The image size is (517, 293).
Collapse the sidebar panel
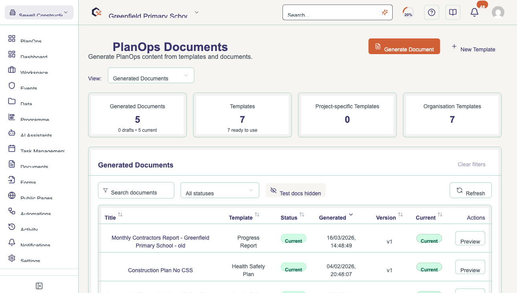pos(39,286)
